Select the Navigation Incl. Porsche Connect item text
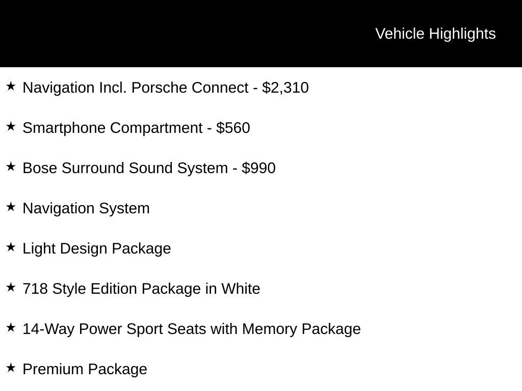The width and height of the screenshot is (522, 391). 135,88
